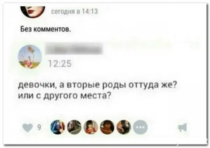Image resolution: width=210 pixels, height=148 pixels.
Task: Open the fifth liker's avatar
Action: click(124, 127)
